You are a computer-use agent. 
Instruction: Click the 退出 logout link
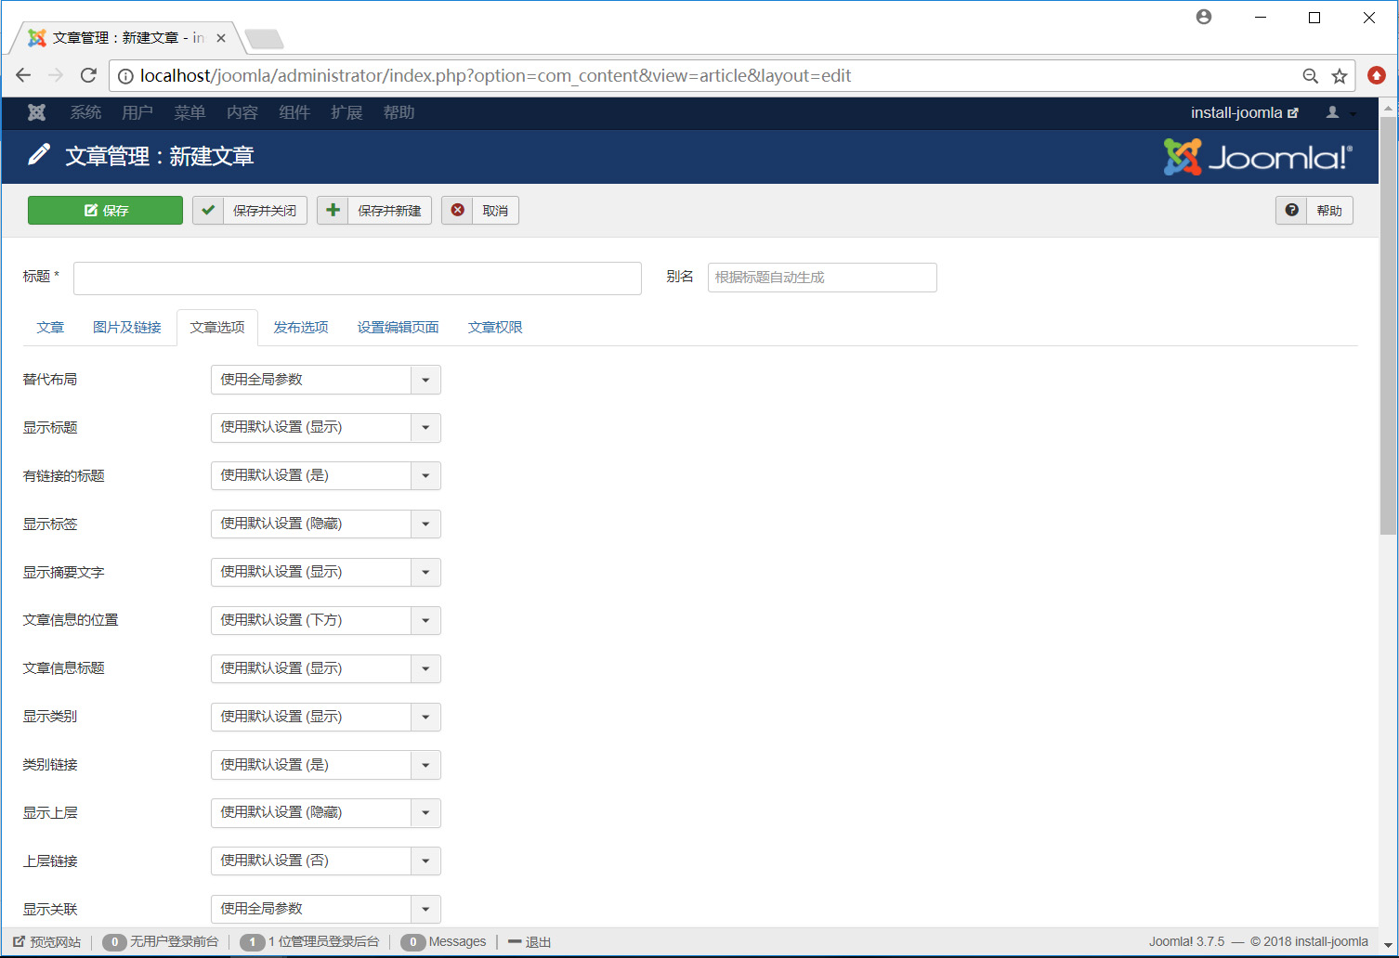pyautogui.click(x=530, y=942)
